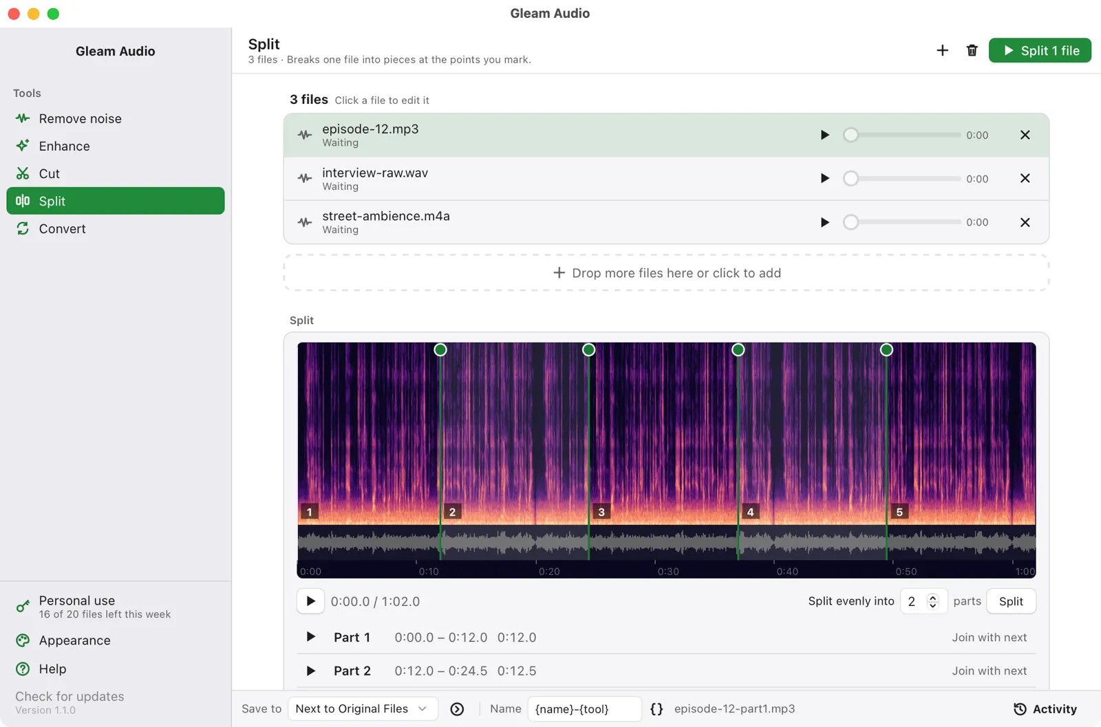This screenshot has height=727, width=1101.
Task: Remove episode-12.mp3 from the list
Action: click(x=1025, y=135)
